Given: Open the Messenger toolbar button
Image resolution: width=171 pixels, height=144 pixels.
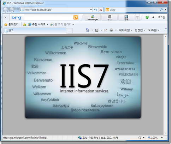Looking at the screenshot, I should (93, 18).
